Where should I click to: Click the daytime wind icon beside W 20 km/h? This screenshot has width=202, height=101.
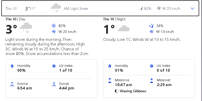point(54,32)
